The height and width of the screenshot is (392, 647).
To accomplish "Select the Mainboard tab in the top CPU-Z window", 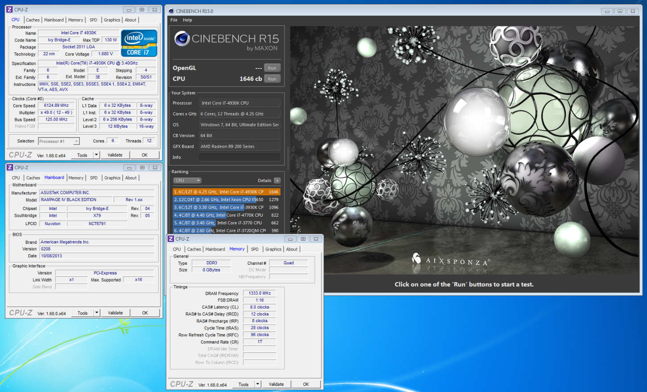I will (x=54, y=20).
